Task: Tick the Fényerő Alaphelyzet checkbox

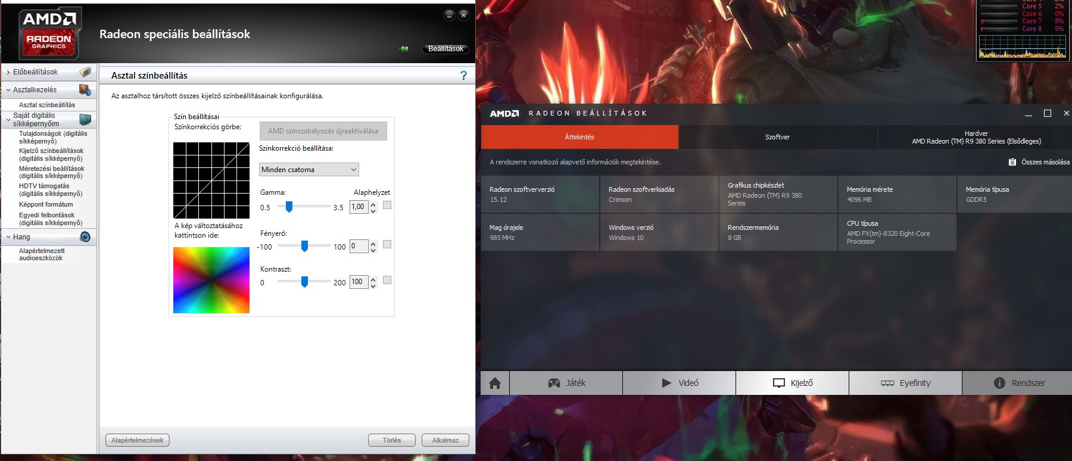Action: [x=387, y=244]
